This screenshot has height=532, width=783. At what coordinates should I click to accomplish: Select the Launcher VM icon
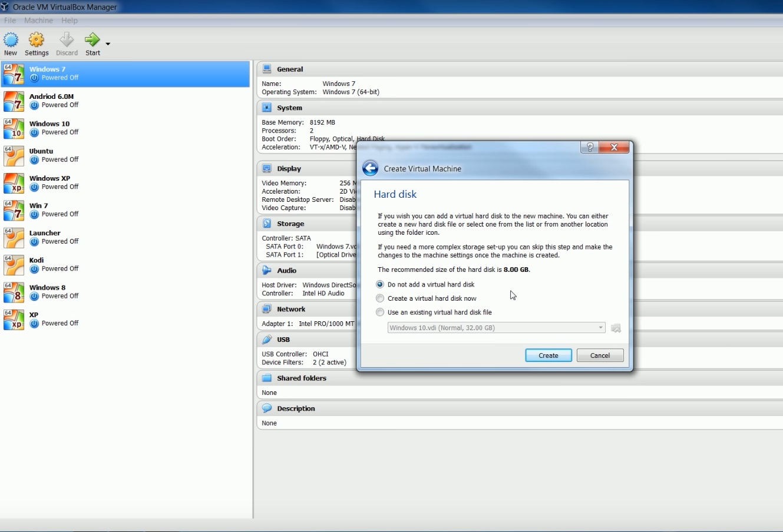click(14, 237)
